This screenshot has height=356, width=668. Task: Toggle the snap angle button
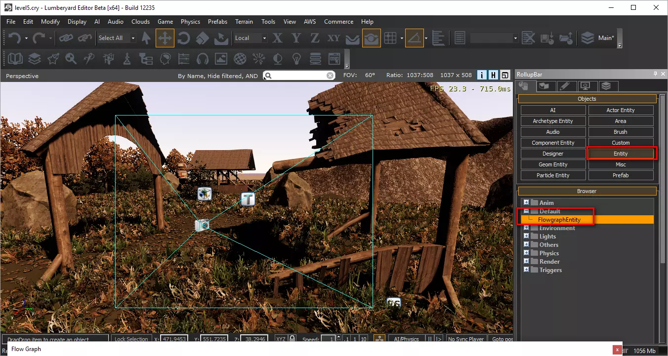(414, 38)
